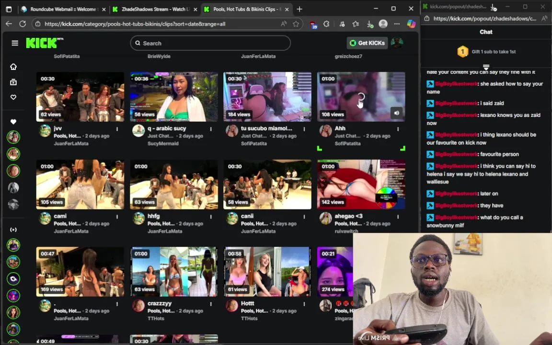
Task: Open the read aloud icon in the address bar
Action: click(x=284, y=24)
